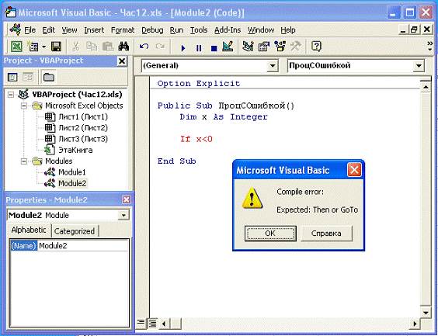This screenshot has width=438, height=336.
Task: Click the Break pause icon
Action: 199,48
